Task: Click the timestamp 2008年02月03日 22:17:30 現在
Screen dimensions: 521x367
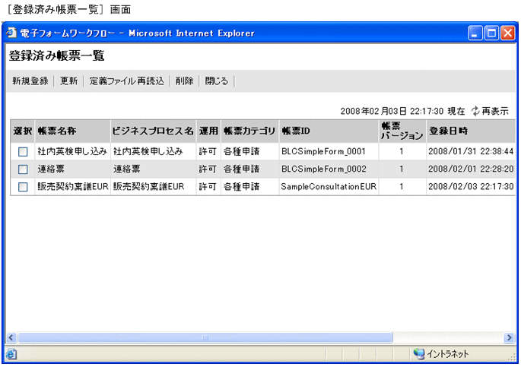Action: (402, 111)
